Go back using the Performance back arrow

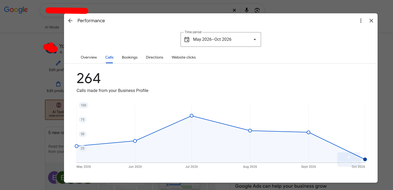point(70,21)
